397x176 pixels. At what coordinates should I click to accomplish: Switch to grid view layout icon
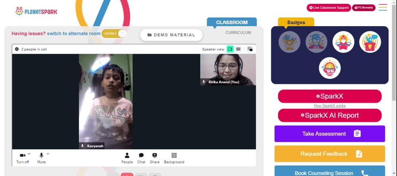[238, 49]
